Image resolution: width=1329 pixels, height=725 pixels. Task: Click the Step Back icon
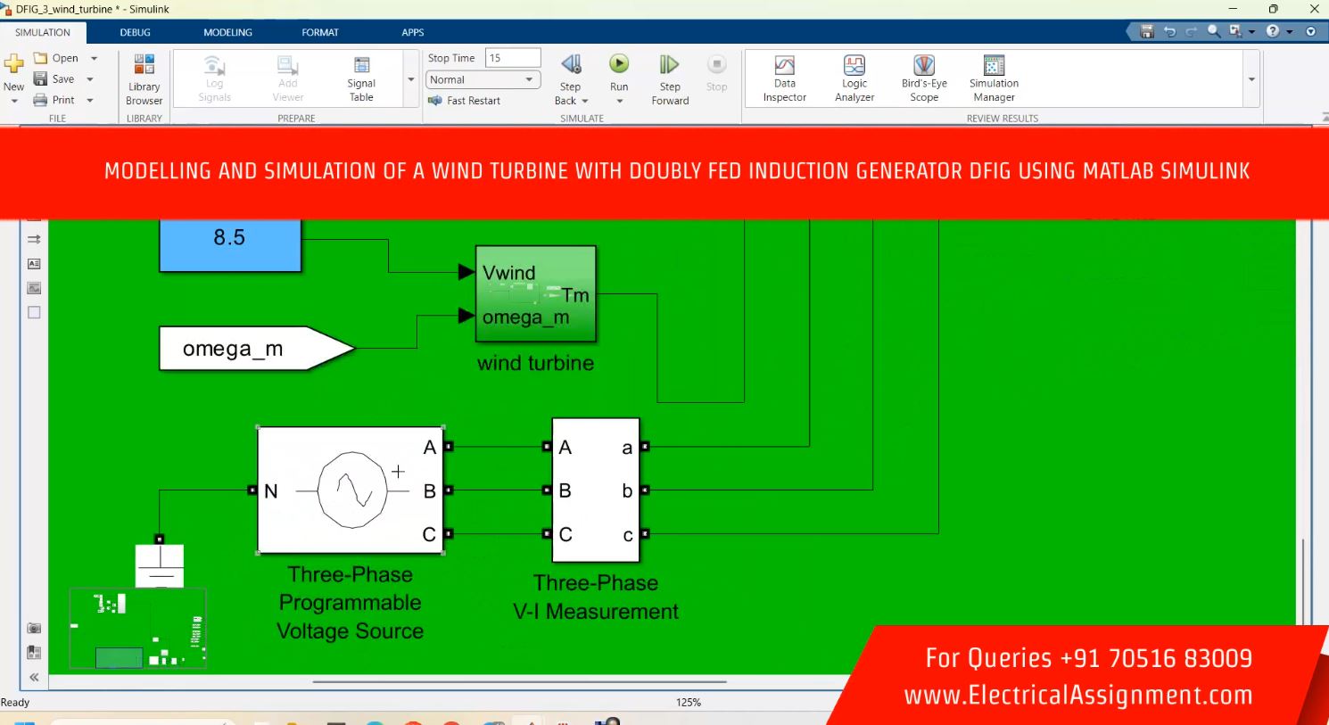571,65
